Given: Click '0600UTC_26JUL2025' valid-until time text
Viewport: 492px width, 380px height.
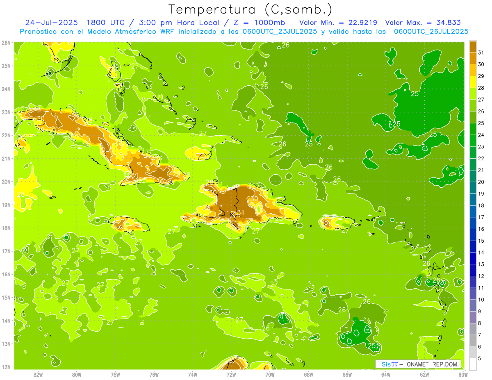Looking at the screenshot, I should point(431,31).
